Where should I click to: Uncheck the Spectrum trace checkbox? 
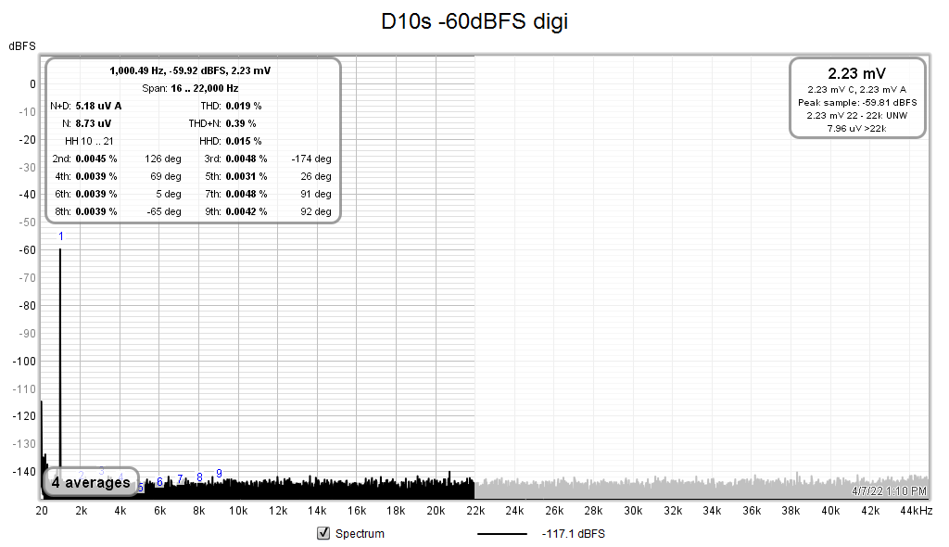[x=323, y=533]
